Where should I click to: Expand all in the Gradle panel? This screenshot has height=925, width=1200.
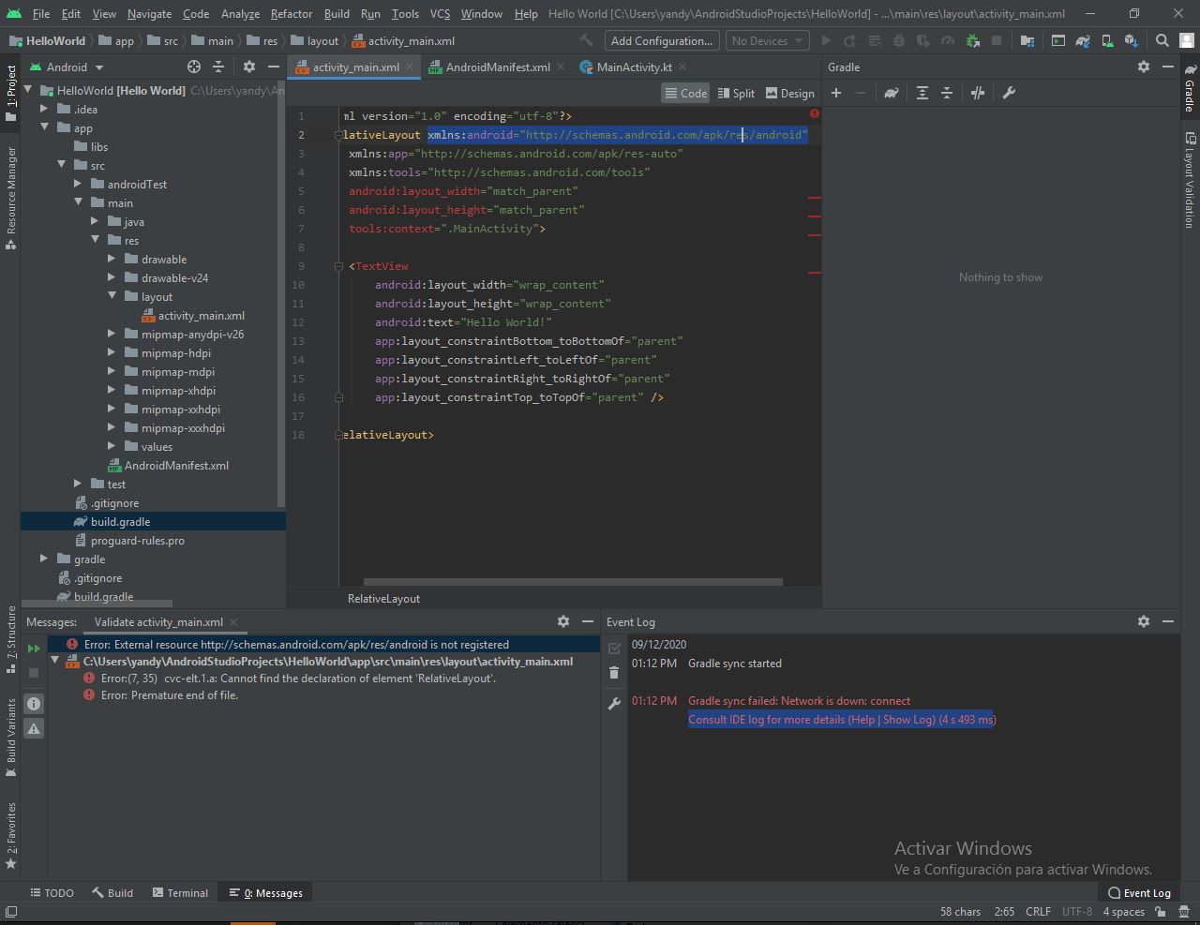point(922,93)
